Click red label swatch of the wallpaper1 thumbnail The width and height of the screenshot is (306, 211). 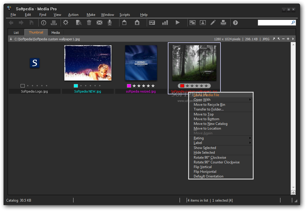pyautogui.click(x=182, y=86)
